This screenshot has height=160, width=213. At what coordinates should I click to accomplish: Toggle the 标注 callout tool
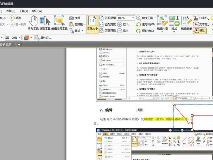coord(200,31)
